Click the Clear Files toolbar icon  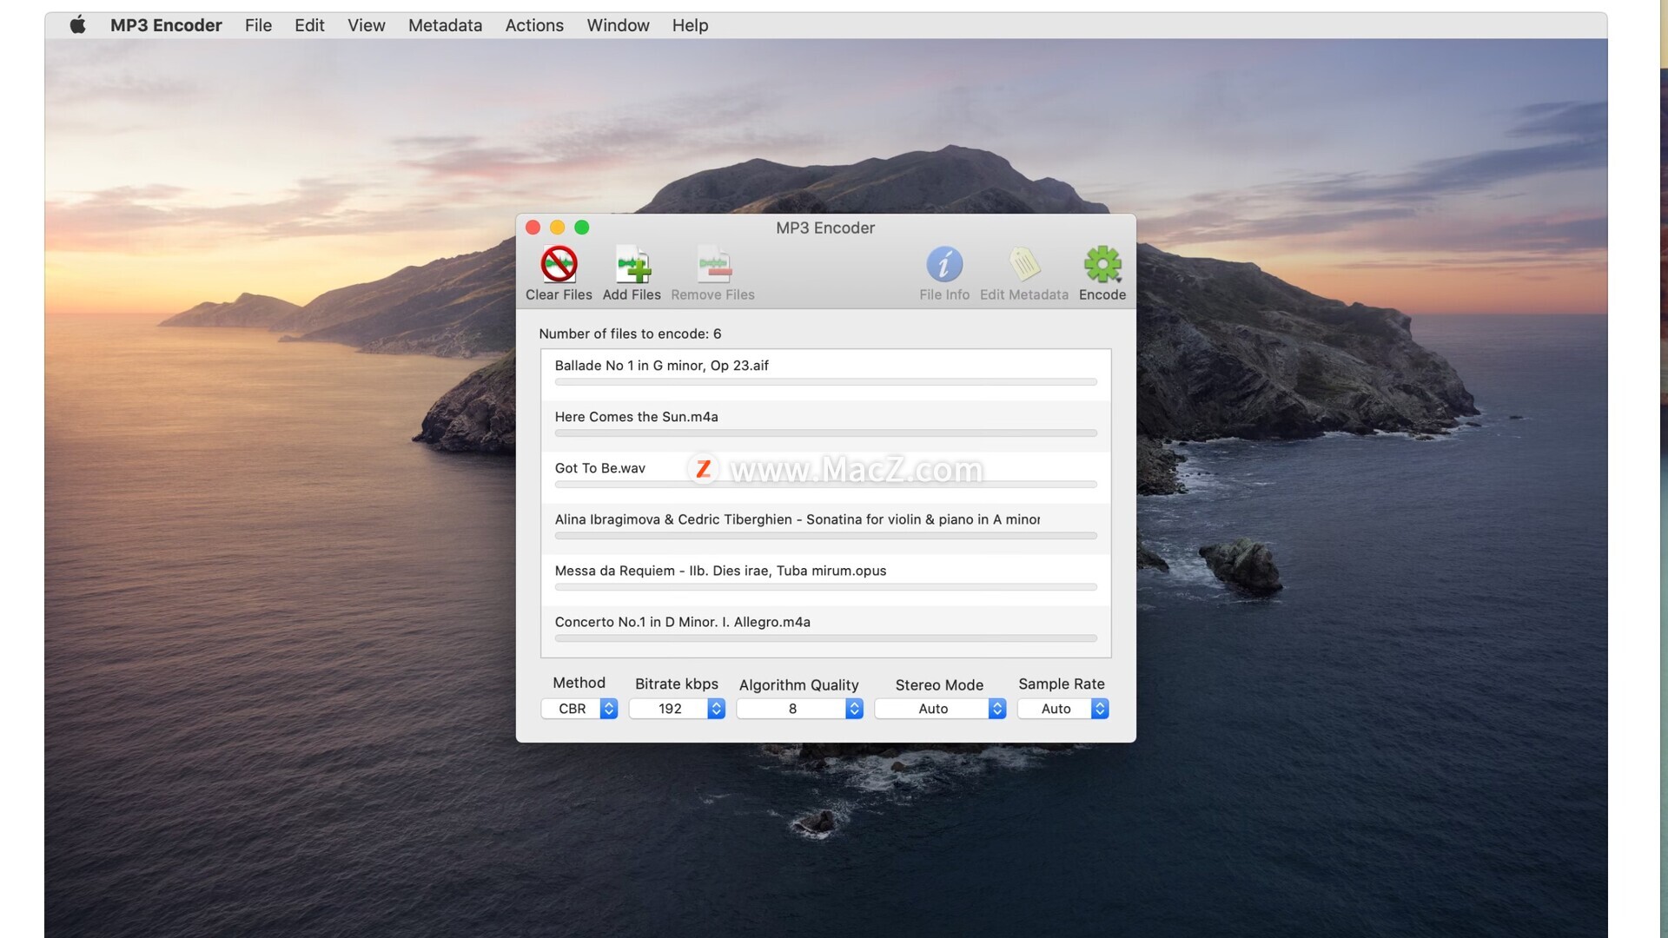pyautogui.click(x=559, y=265)
